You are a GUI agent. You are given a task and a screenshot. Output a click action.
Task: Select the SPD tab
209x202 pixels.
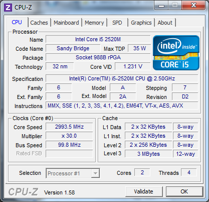117,23
